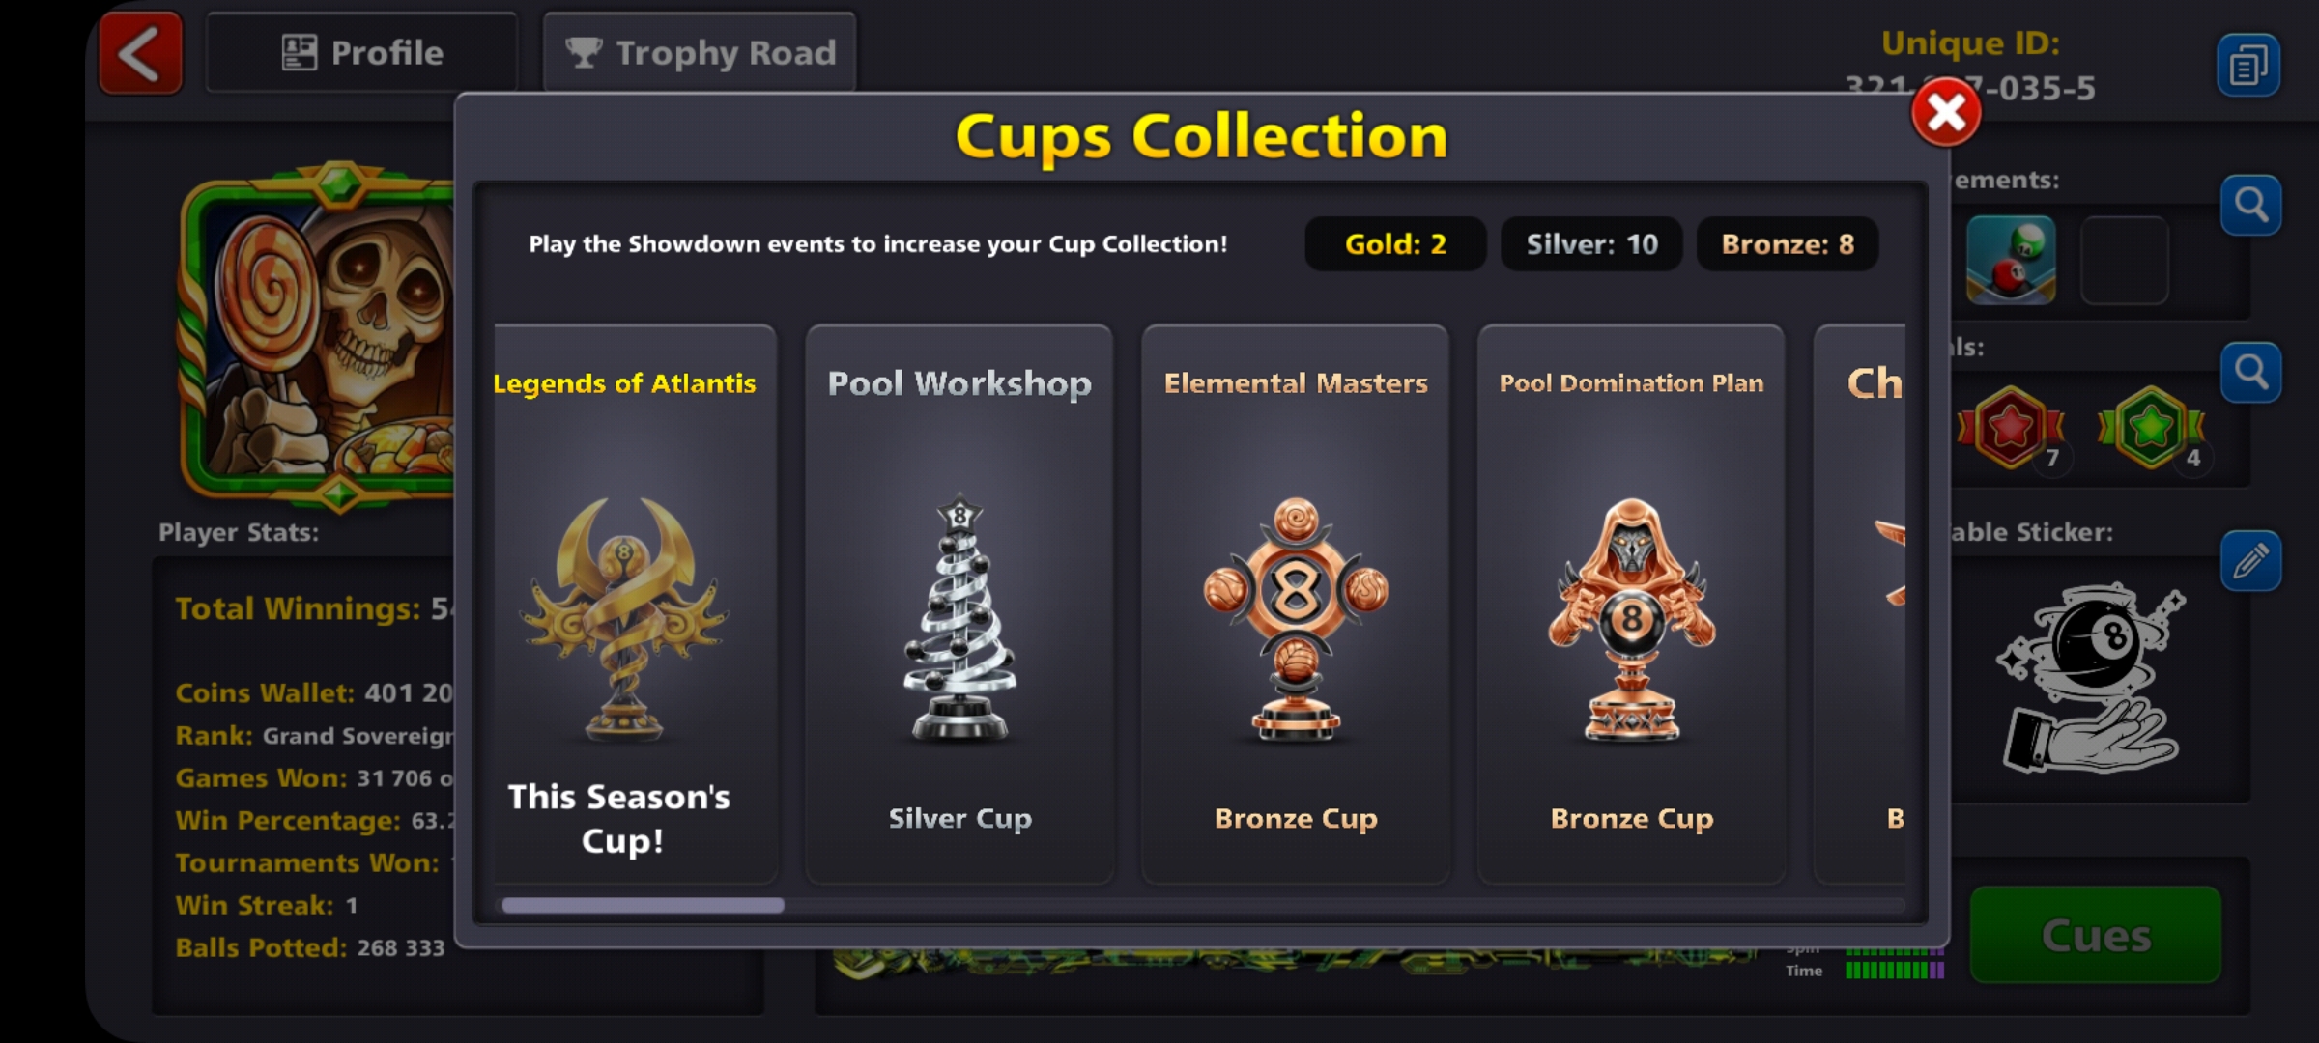Open the Elemental Masters bronze cup card
The image size is (2319, 1043).
coord(1295,604)
